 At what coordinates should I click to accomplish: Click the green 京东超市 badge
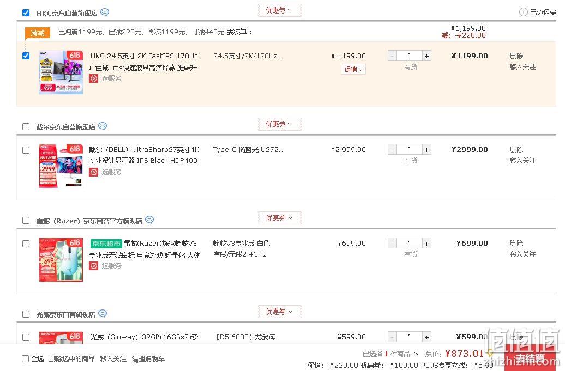106,244
